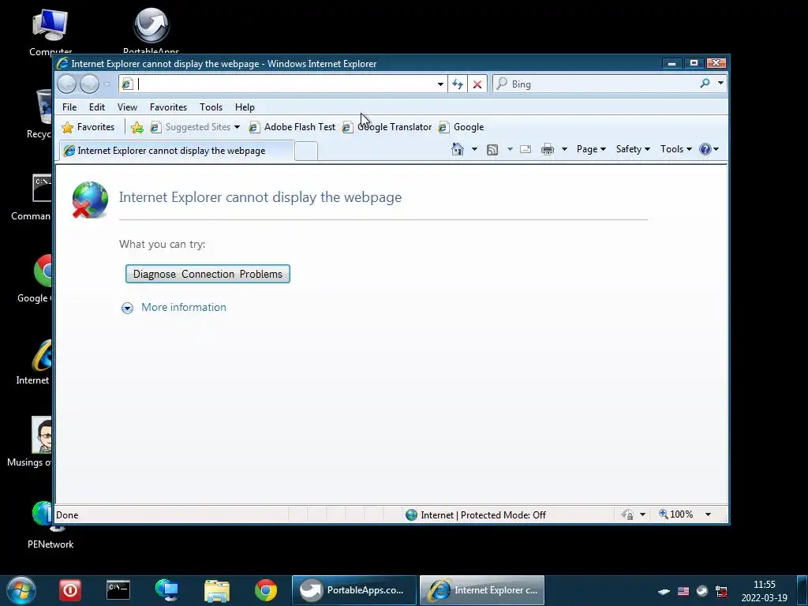This screenshot has width=808, height=606.
Task: Click the status bar privacy/security icon
Action: click(627, 514)
